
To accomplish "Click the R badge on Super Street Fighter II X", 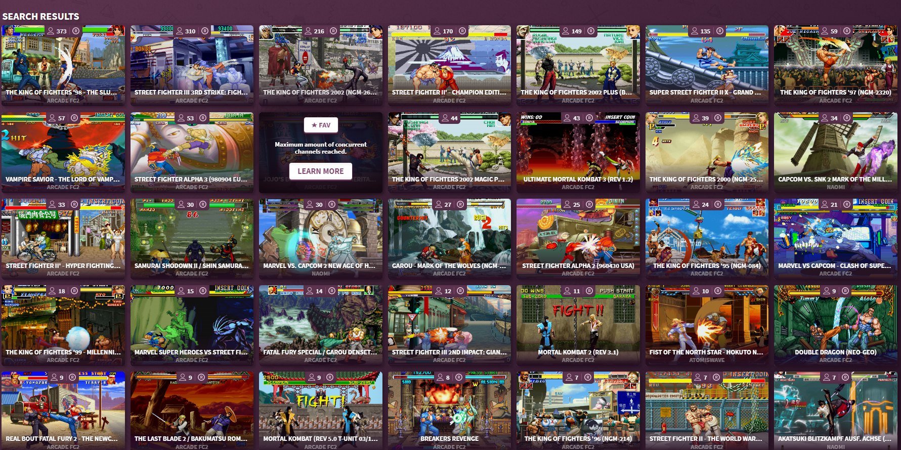I will [720, 31].
